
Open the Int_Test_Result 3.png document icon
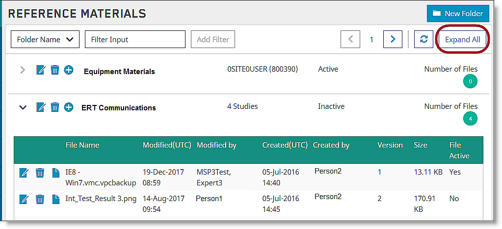tap(56, 200)
